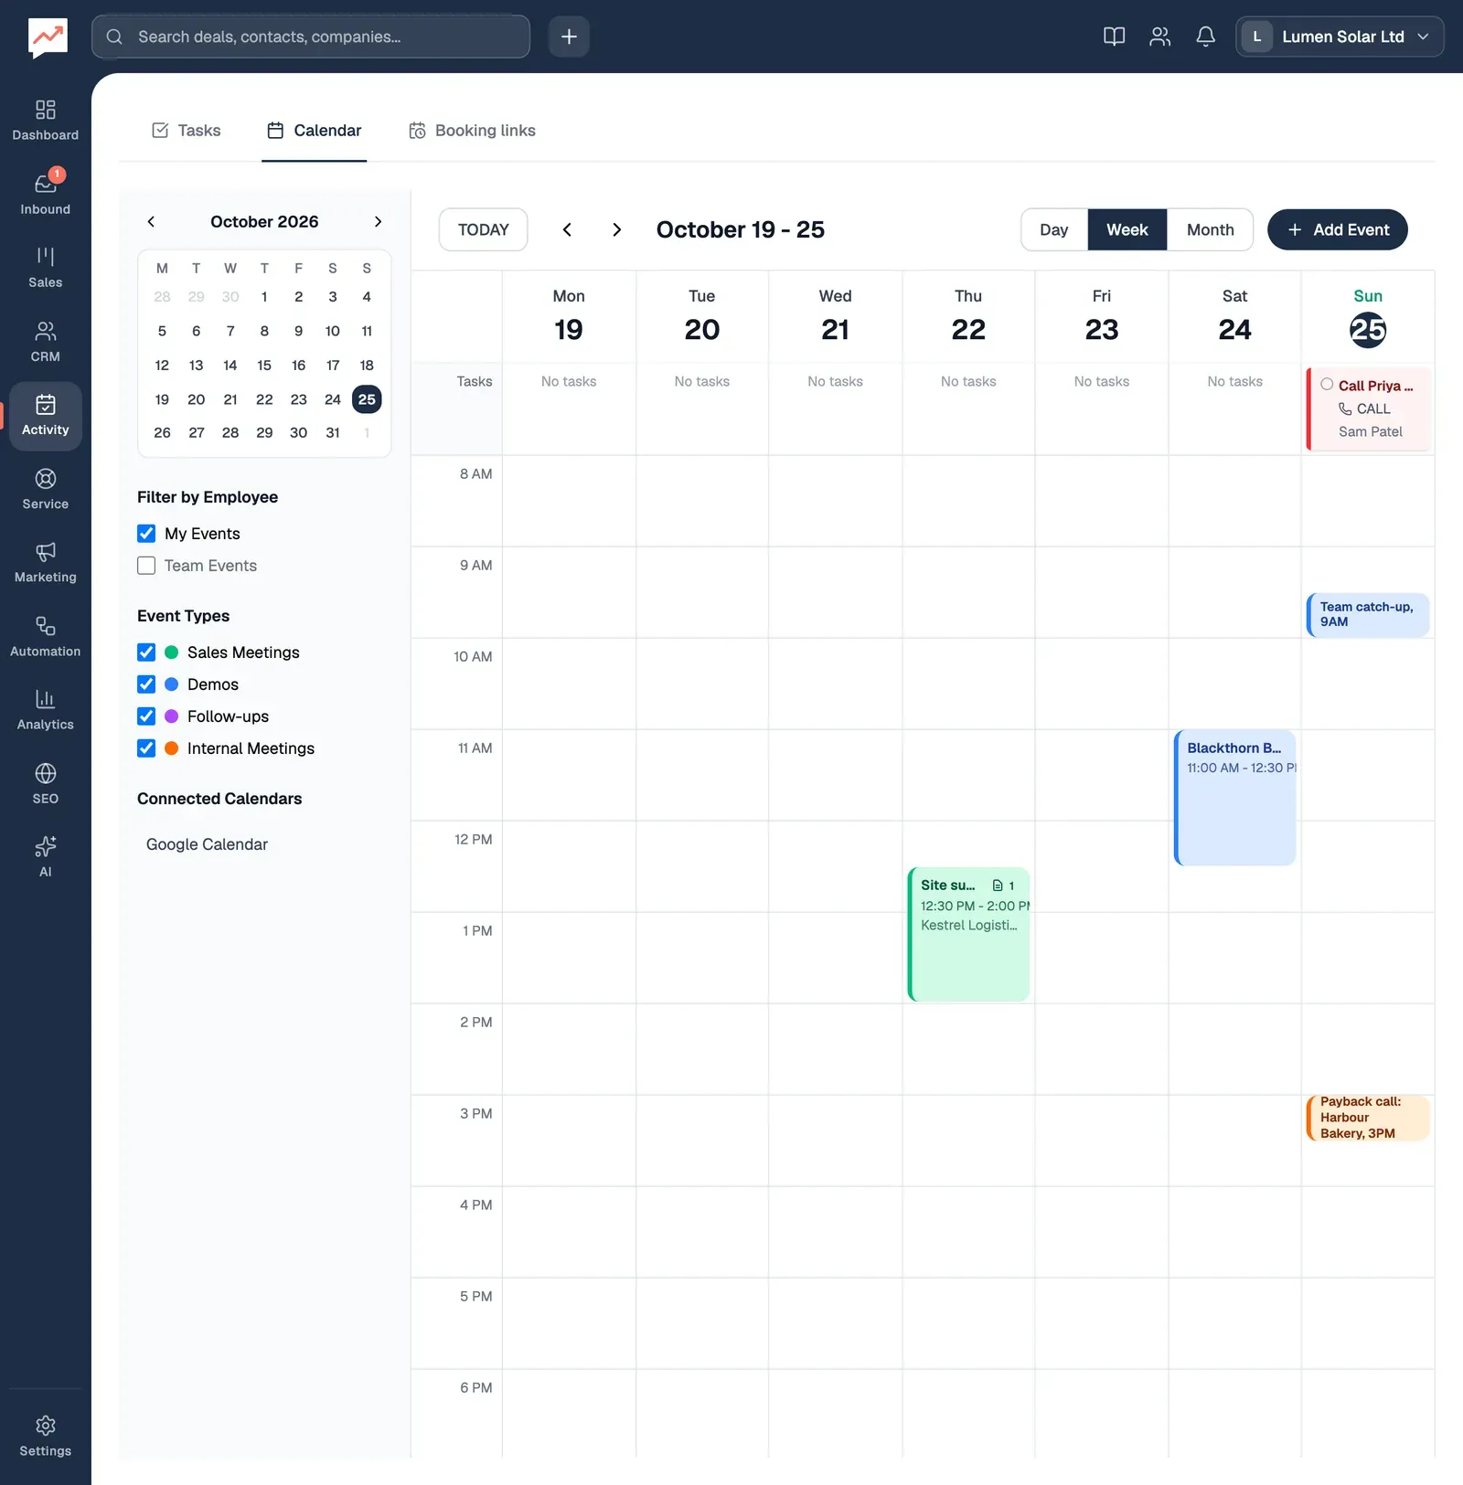This screenshot has width=1463, height=1485.
Task: Mark Call Priya task complete circle
Action: [x=1327, y=385]
